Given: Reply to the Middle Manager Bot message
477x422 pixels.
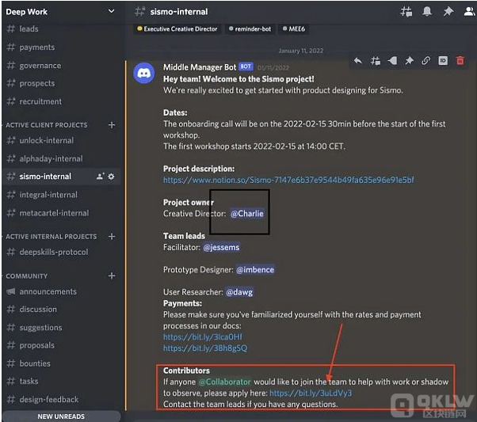Looking at the screenshot, I should tap(358, 61).
